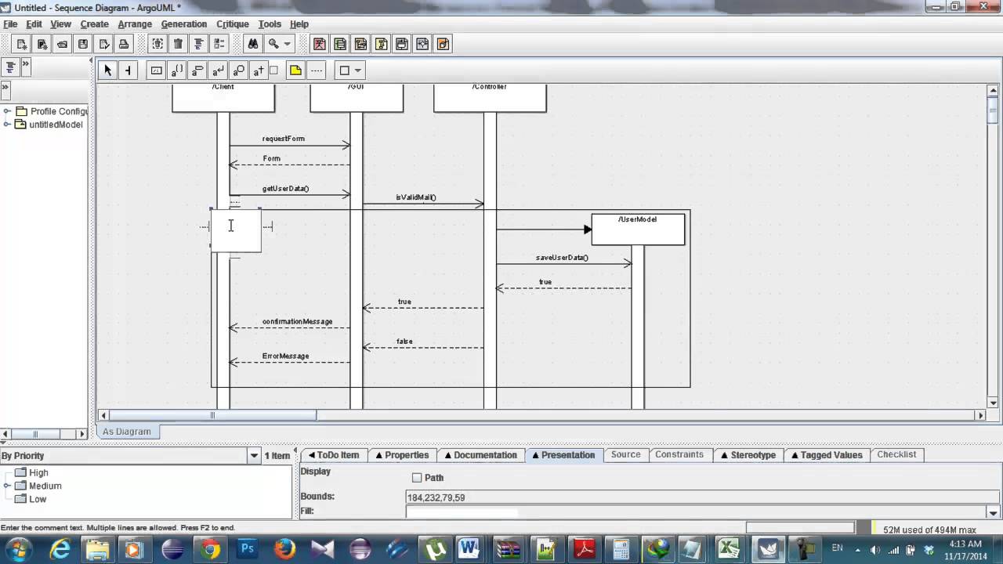Open Find with the binoculars icon
The image size is (1003, 564).
tap(252, 44)
